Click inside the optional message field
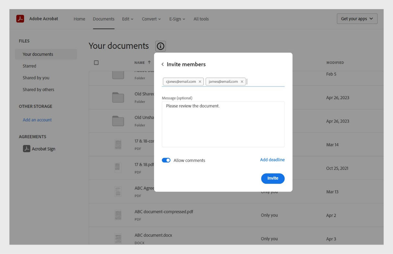This screenshot has width=393, height=254. pos(223,124)
